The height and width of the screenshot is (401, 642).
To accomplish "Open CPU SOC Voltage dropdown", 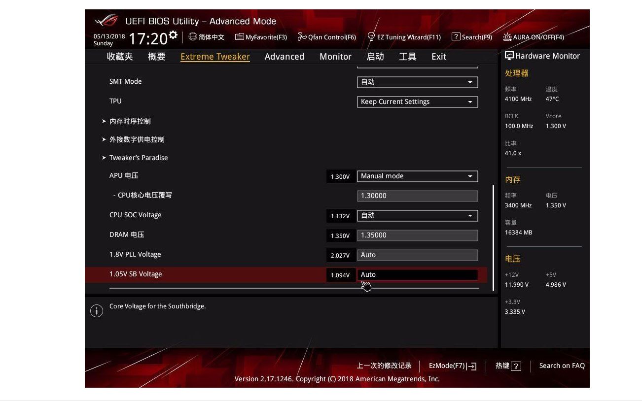I will [418, 216].
